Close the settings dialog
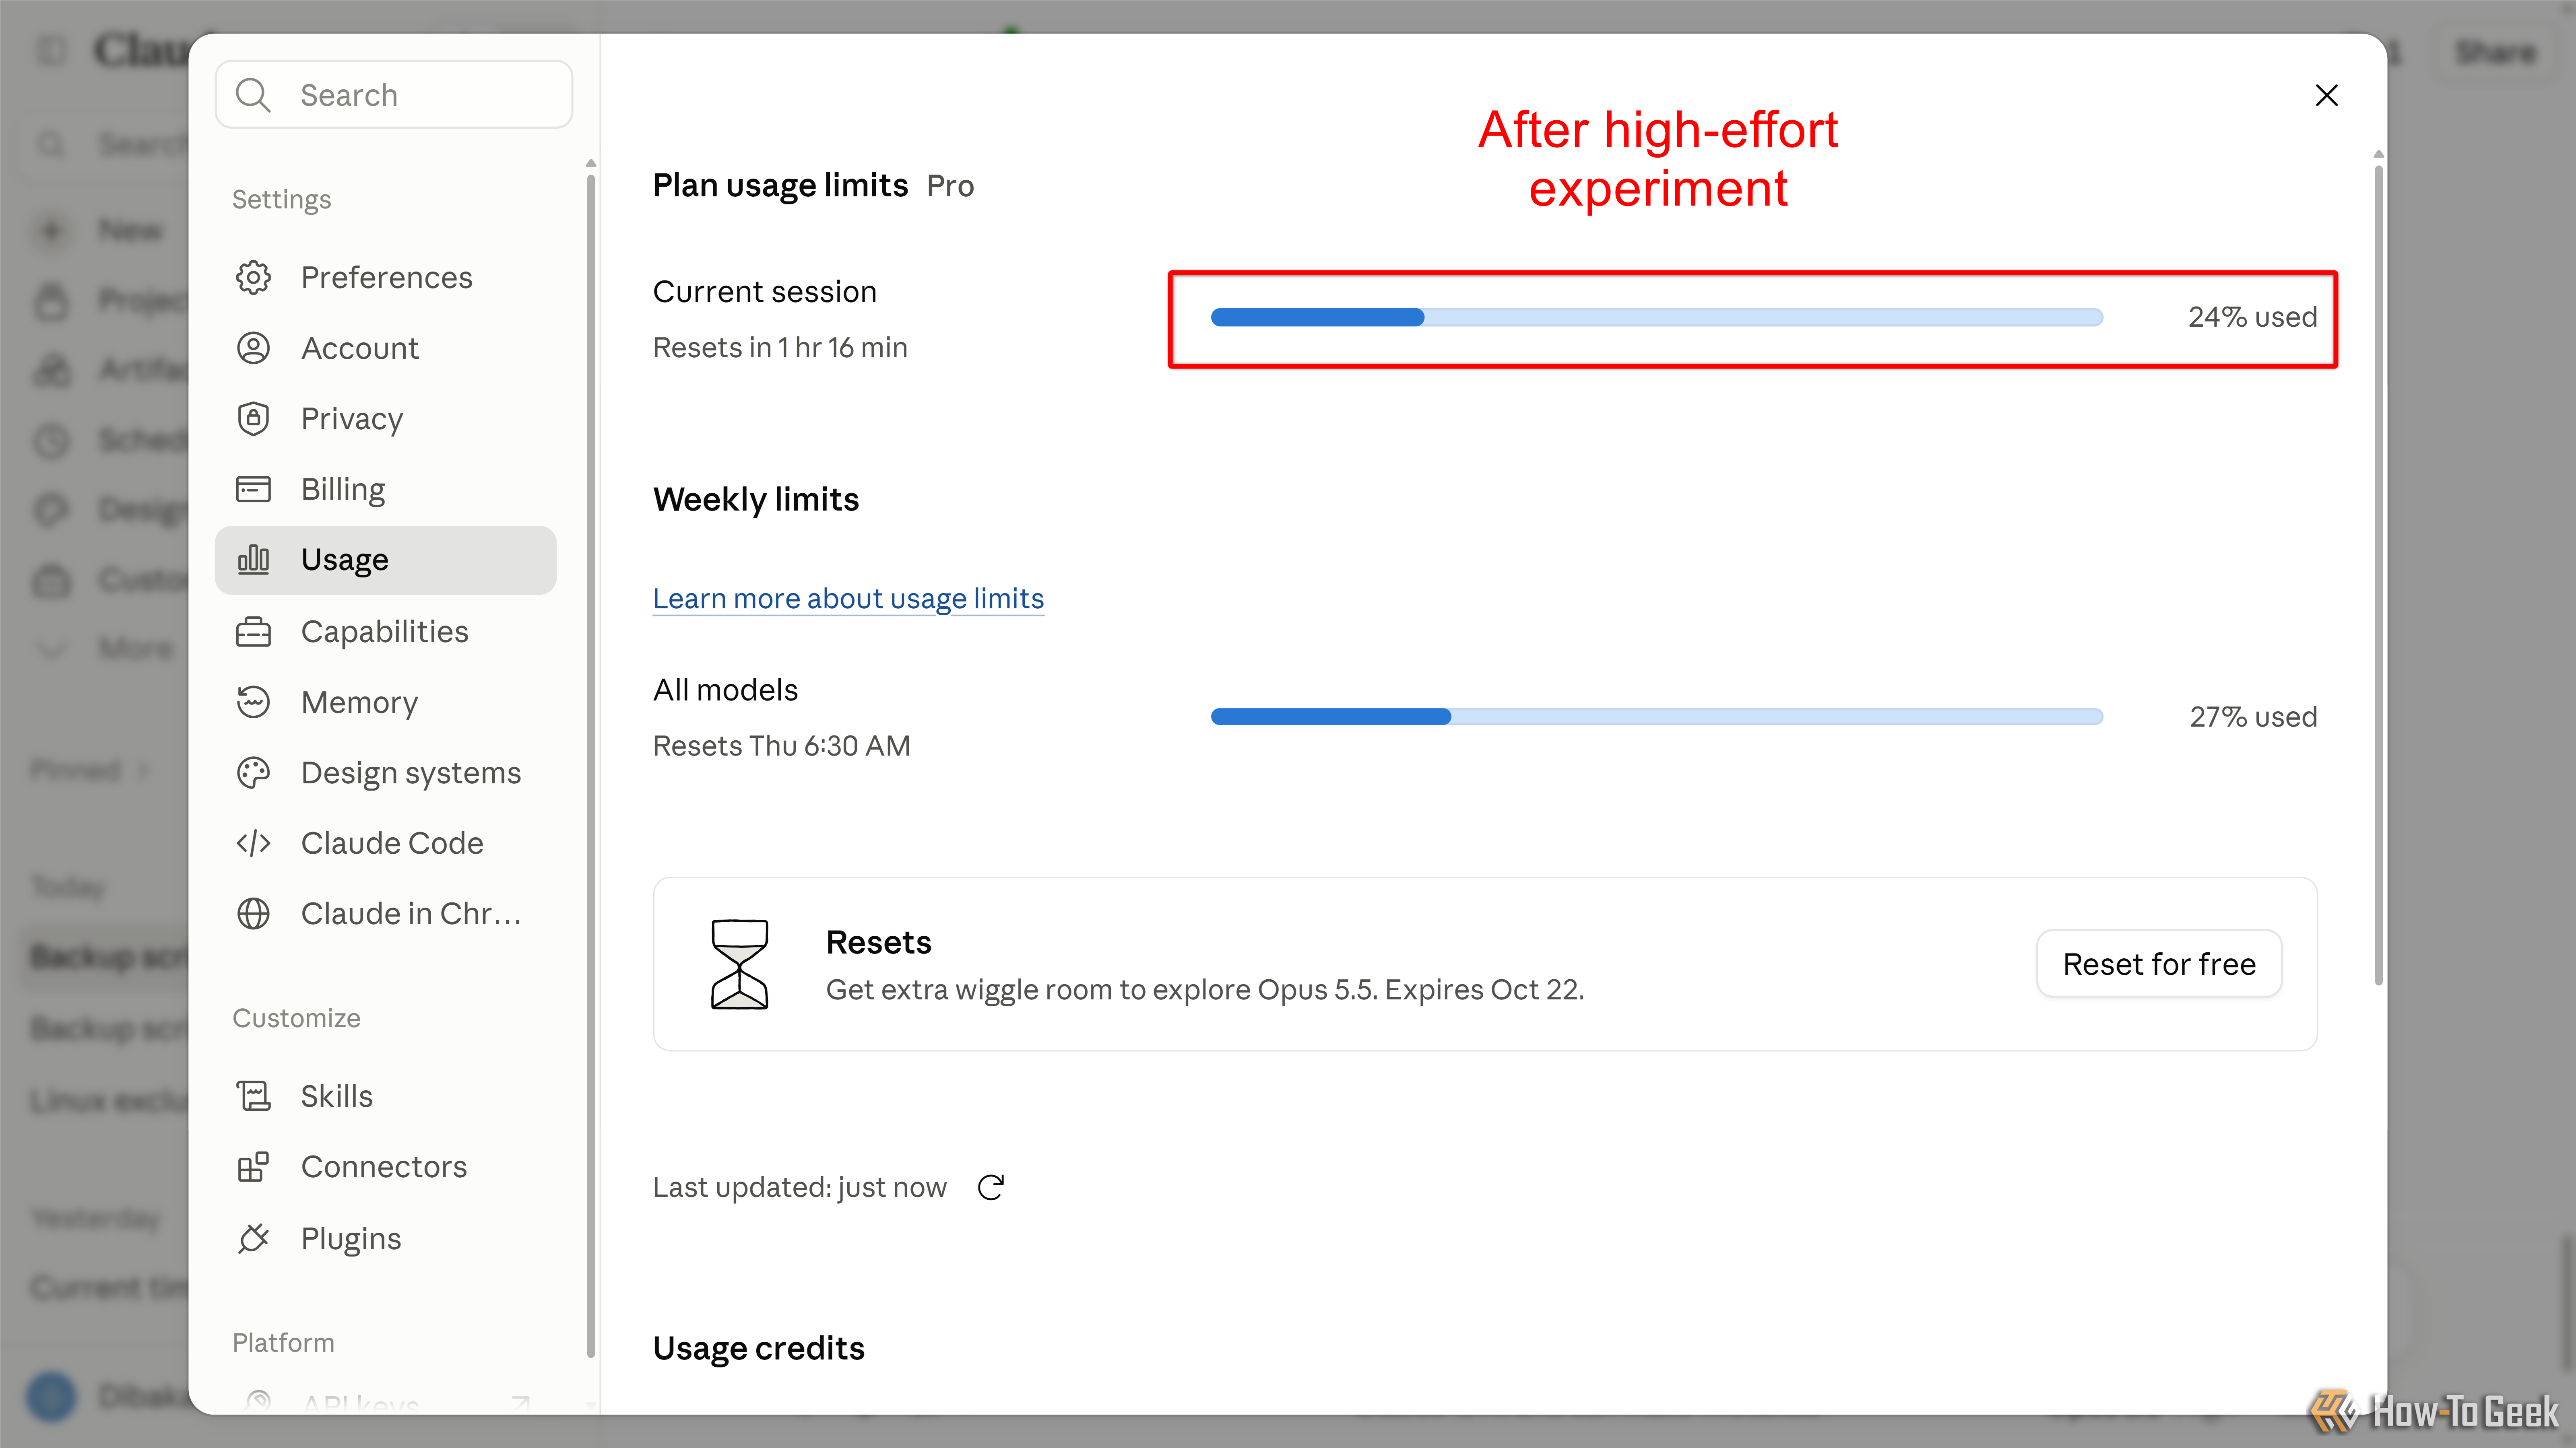Screen dimensions: 2576x1448 [2327, 95]
